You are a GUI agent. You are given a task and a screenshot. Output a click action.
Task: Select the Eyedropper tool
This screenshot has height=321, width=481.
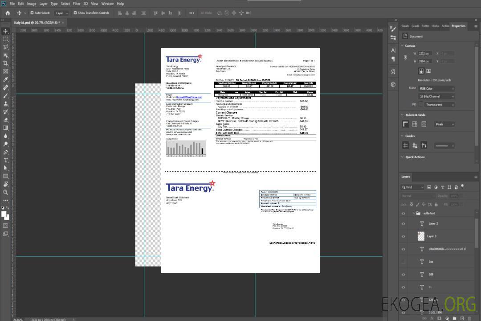(x=6, y=79)
